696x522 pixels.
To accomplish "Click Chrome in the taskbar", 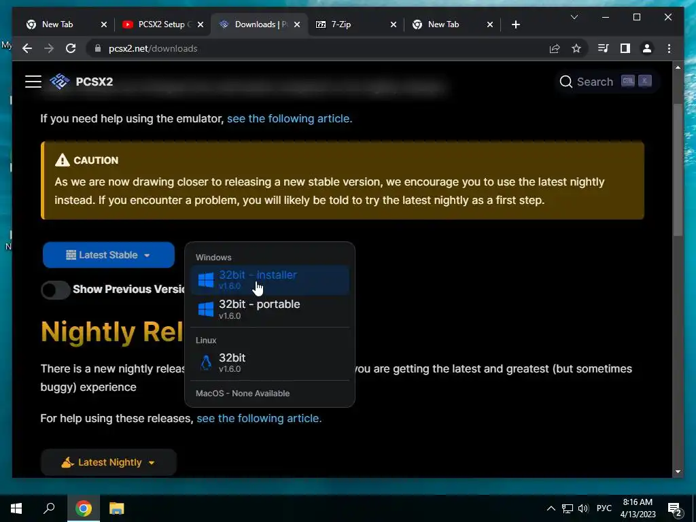I will tap(84, 508).
